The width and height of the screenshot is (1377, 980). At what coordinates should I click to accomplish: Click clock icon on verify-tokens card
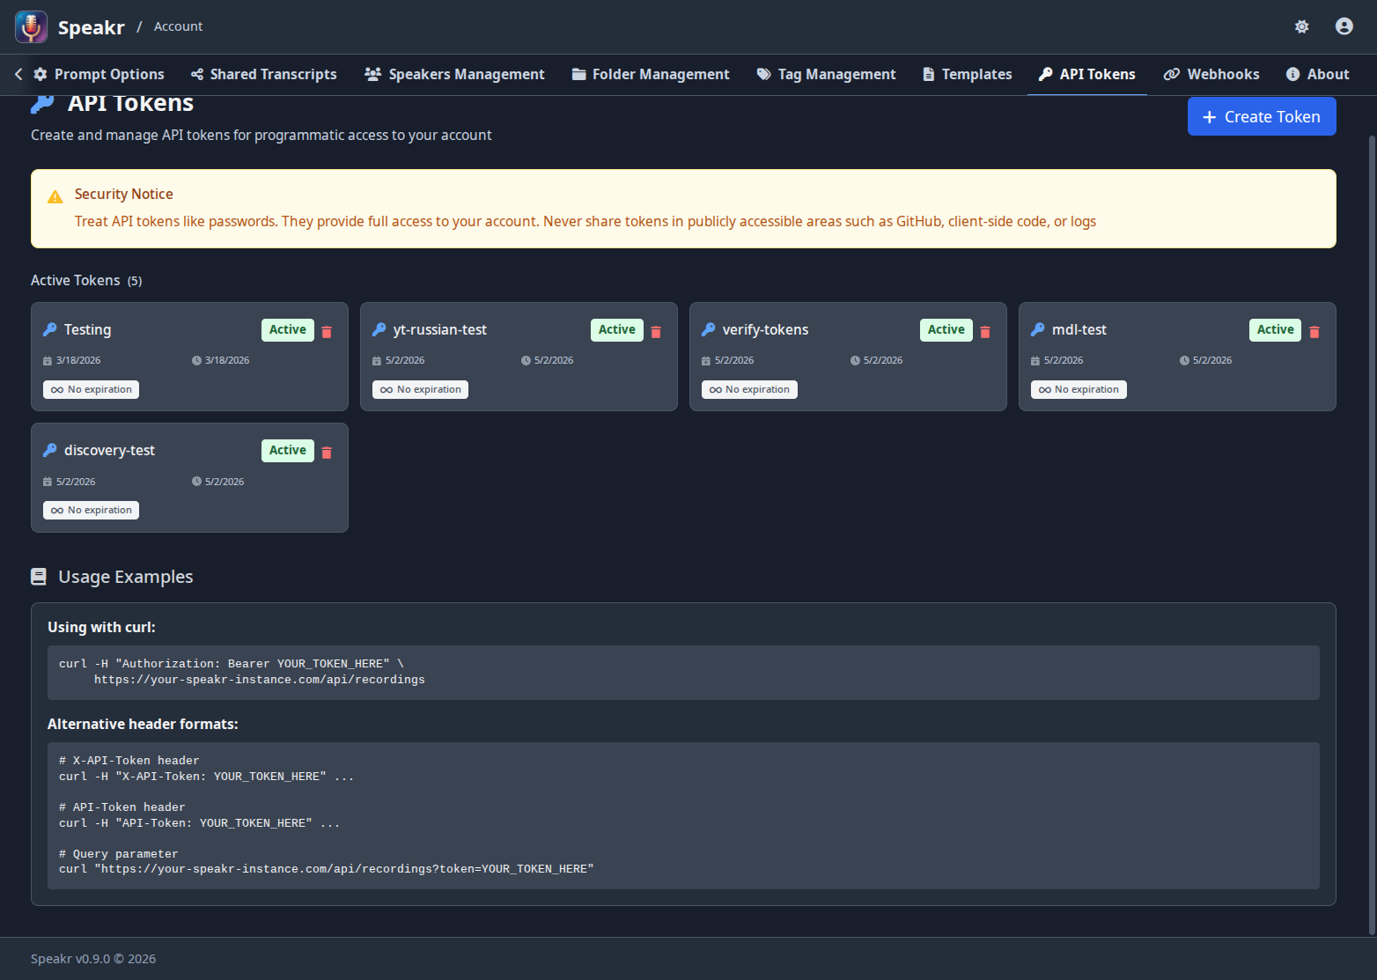point(855,360)
